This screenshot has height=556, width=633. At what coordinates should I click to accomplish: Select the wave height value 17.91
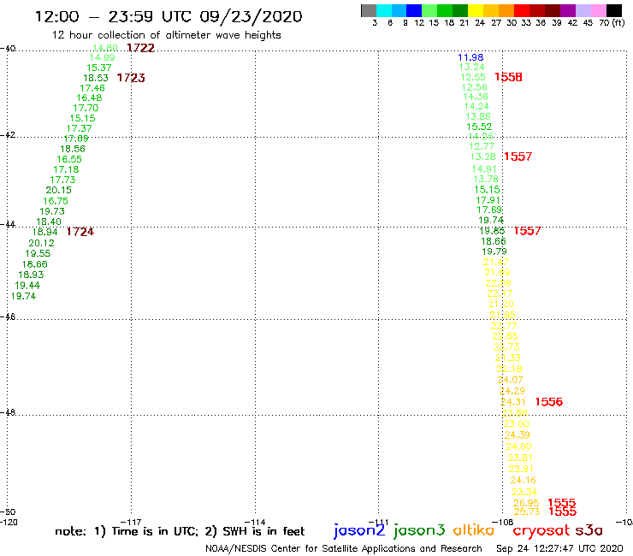click(488, 200)
